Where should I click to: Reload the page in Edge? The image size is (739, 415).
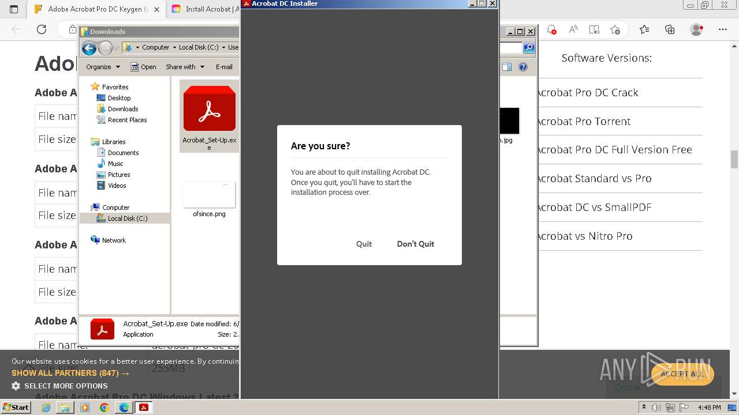42,29
